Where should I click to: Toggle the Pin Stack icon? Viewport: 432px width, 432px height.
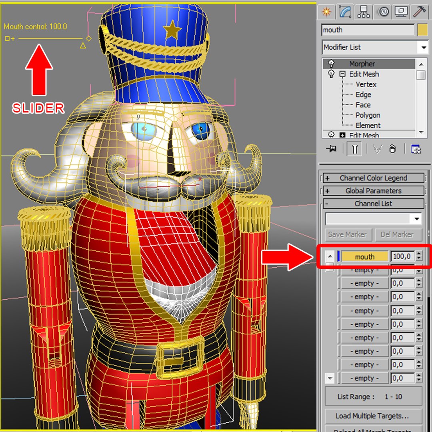coord(331,149)
